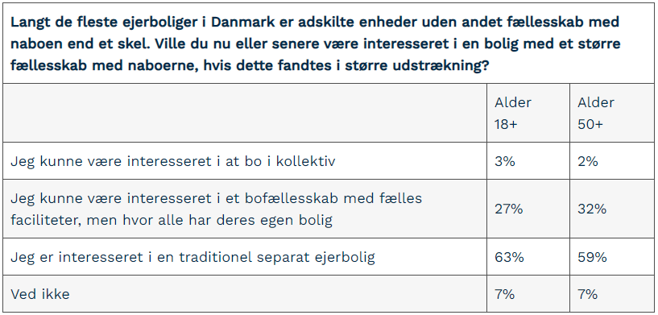Select the 'Alder 18+' column header
The height and width of the screenshot is (315, 658).
(x=513, y=113)
